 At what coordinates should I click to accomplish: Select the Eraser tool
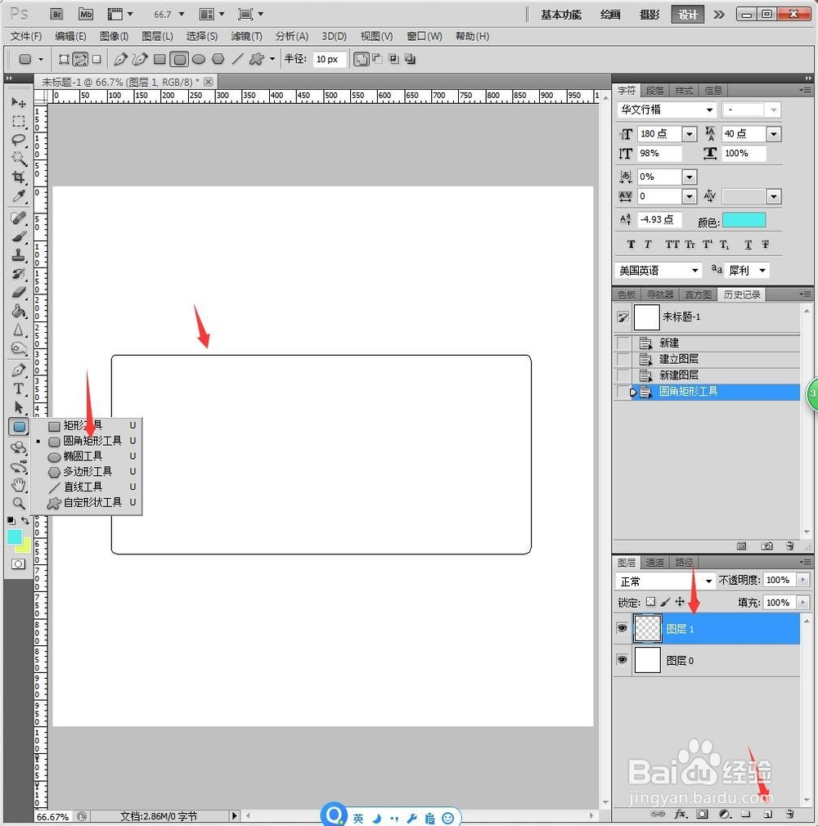coord(19,292)
